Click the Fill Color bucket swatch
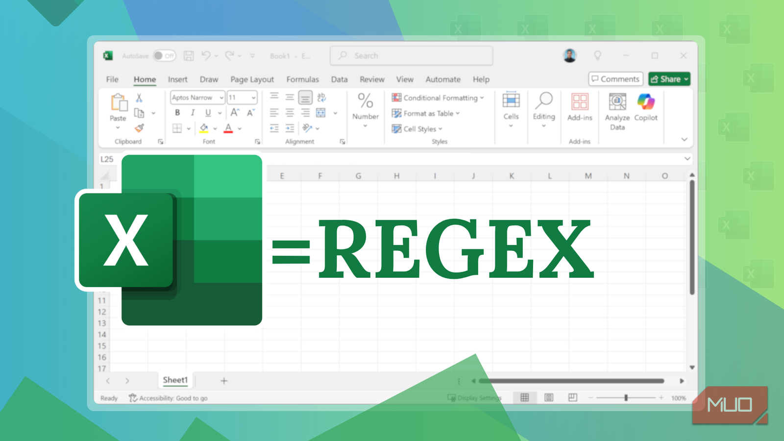The width and height of the screenshot is (784, 441). pos(204,128)
